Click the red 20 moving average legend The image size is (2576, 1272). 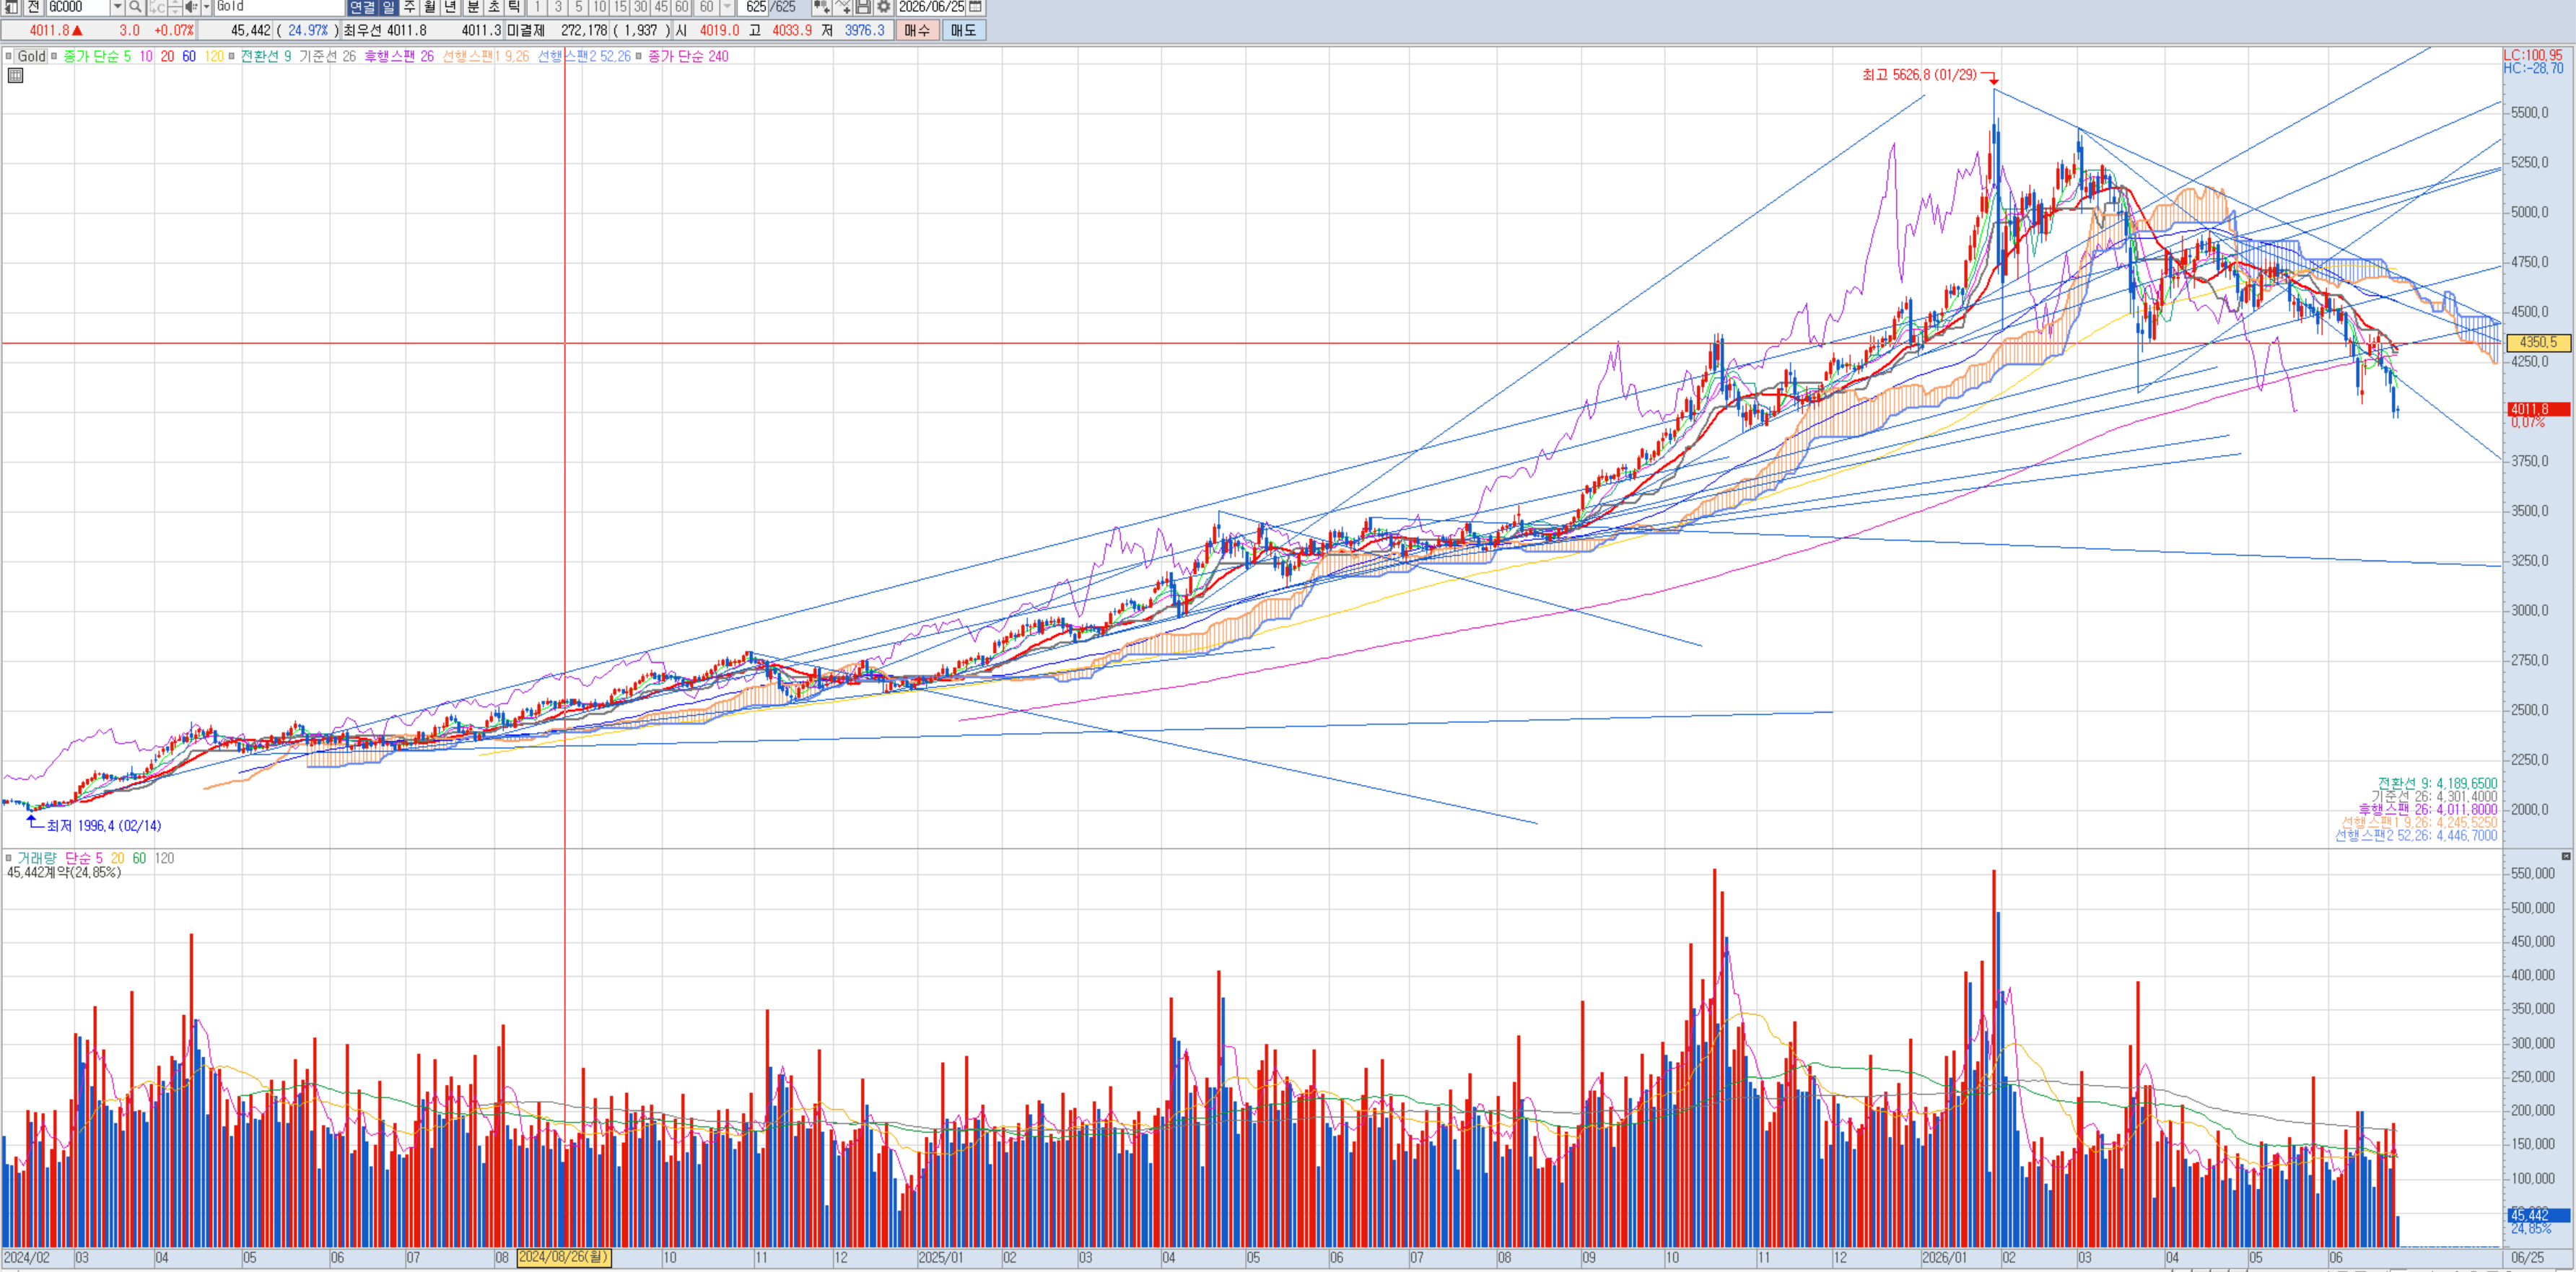click(x=167, y=56)
